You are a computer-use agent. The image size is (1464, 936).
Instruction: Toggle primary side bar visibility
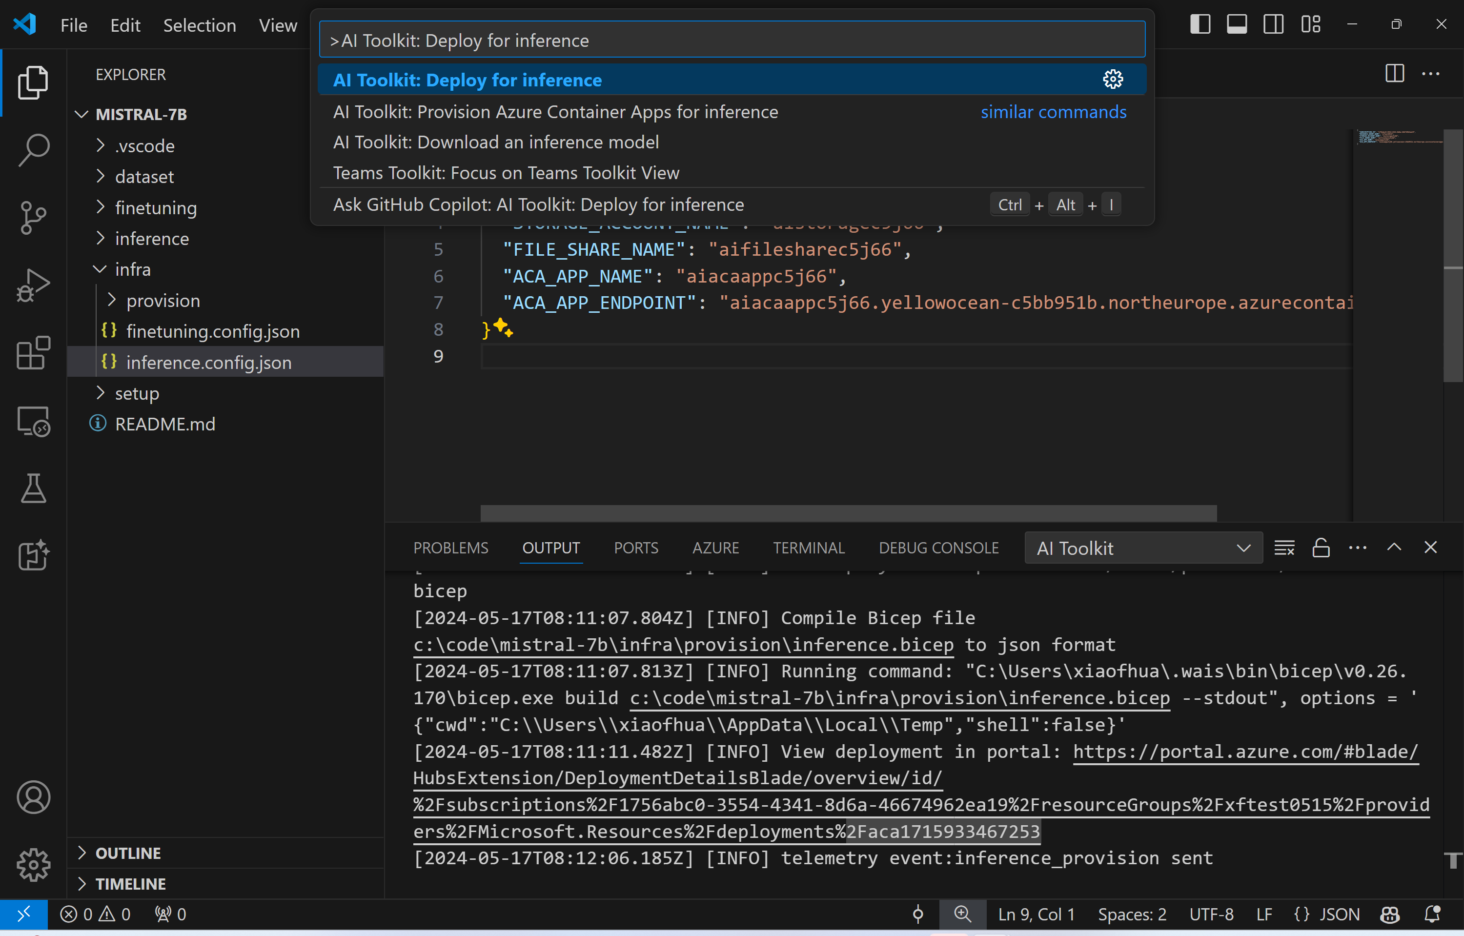click(1200, 24)
